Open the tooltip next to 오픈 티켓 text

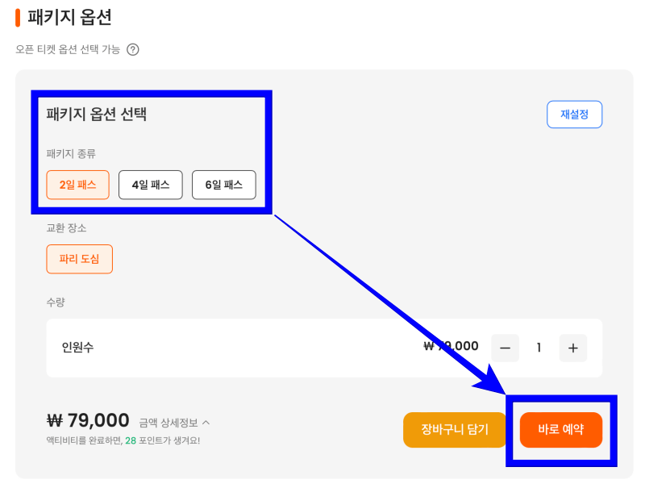point(133,49)
